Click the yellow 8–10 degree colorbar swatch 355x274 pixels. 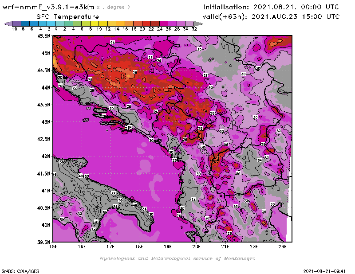95,23
